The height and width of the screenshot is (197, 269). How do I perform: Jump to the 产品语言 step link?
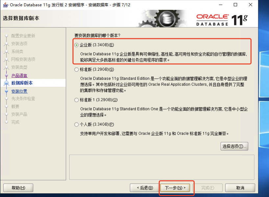19,76
